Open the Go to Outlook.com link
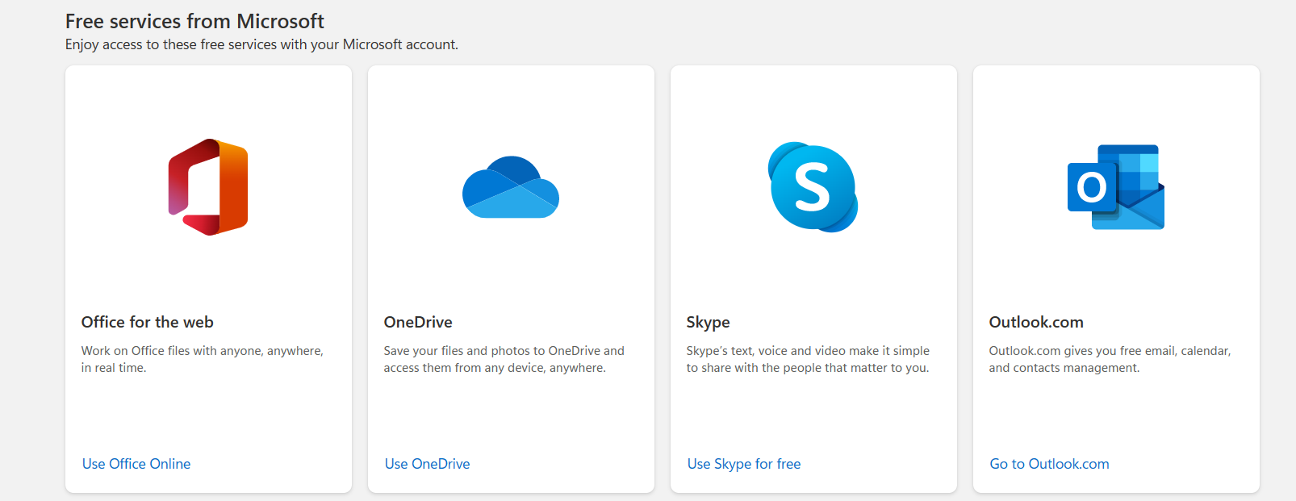Image resolution: width=1296 pixels, height=501 pixels. [x=1049, y=464]
